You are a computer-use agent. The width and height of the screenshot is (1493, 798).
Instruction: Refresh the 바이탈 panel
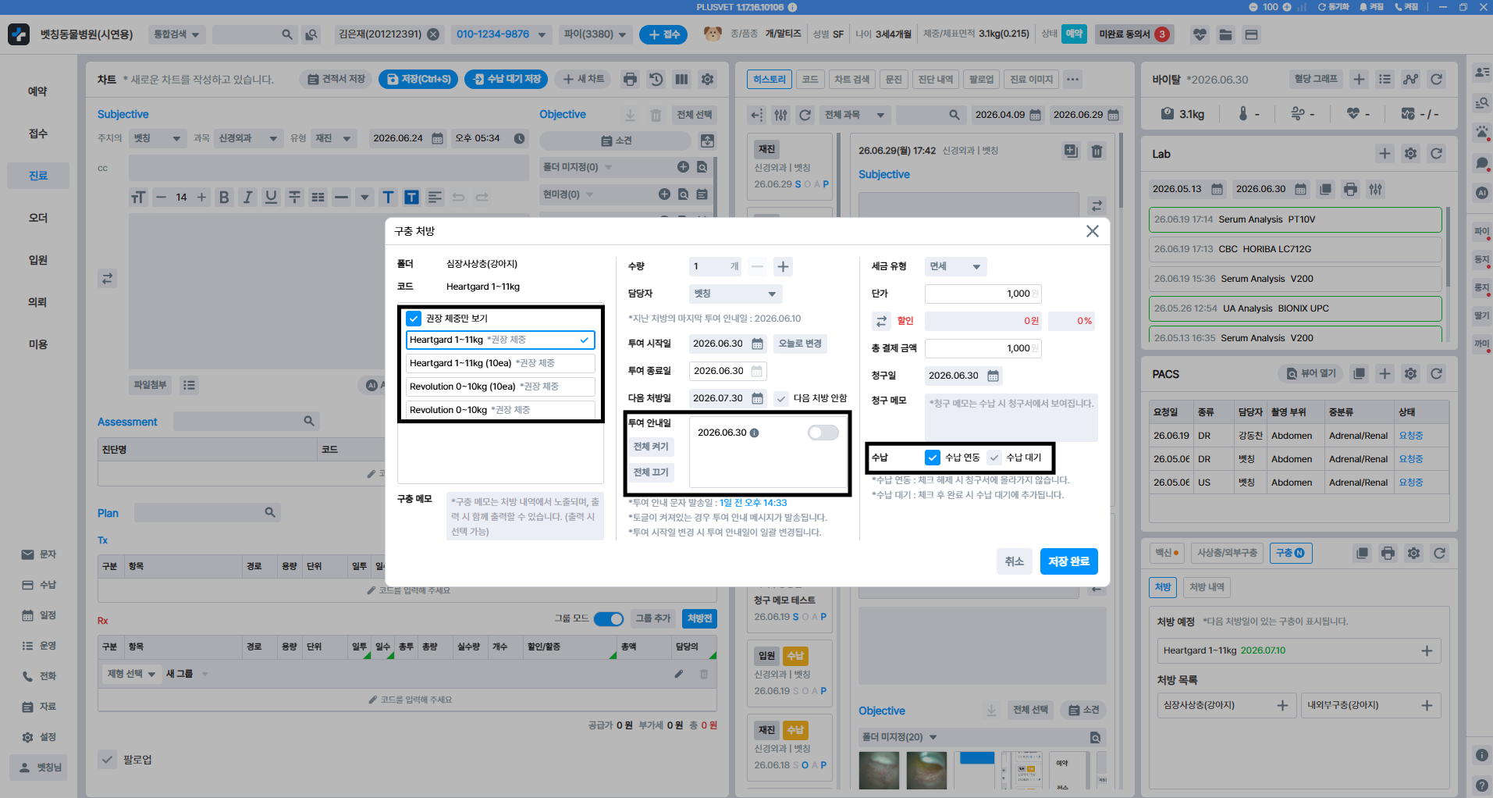coord(1436,79)
